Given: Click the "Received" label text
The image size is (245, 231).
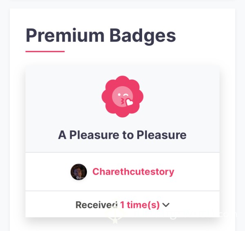Looking at the screenshot, I should tap(96, 205).
